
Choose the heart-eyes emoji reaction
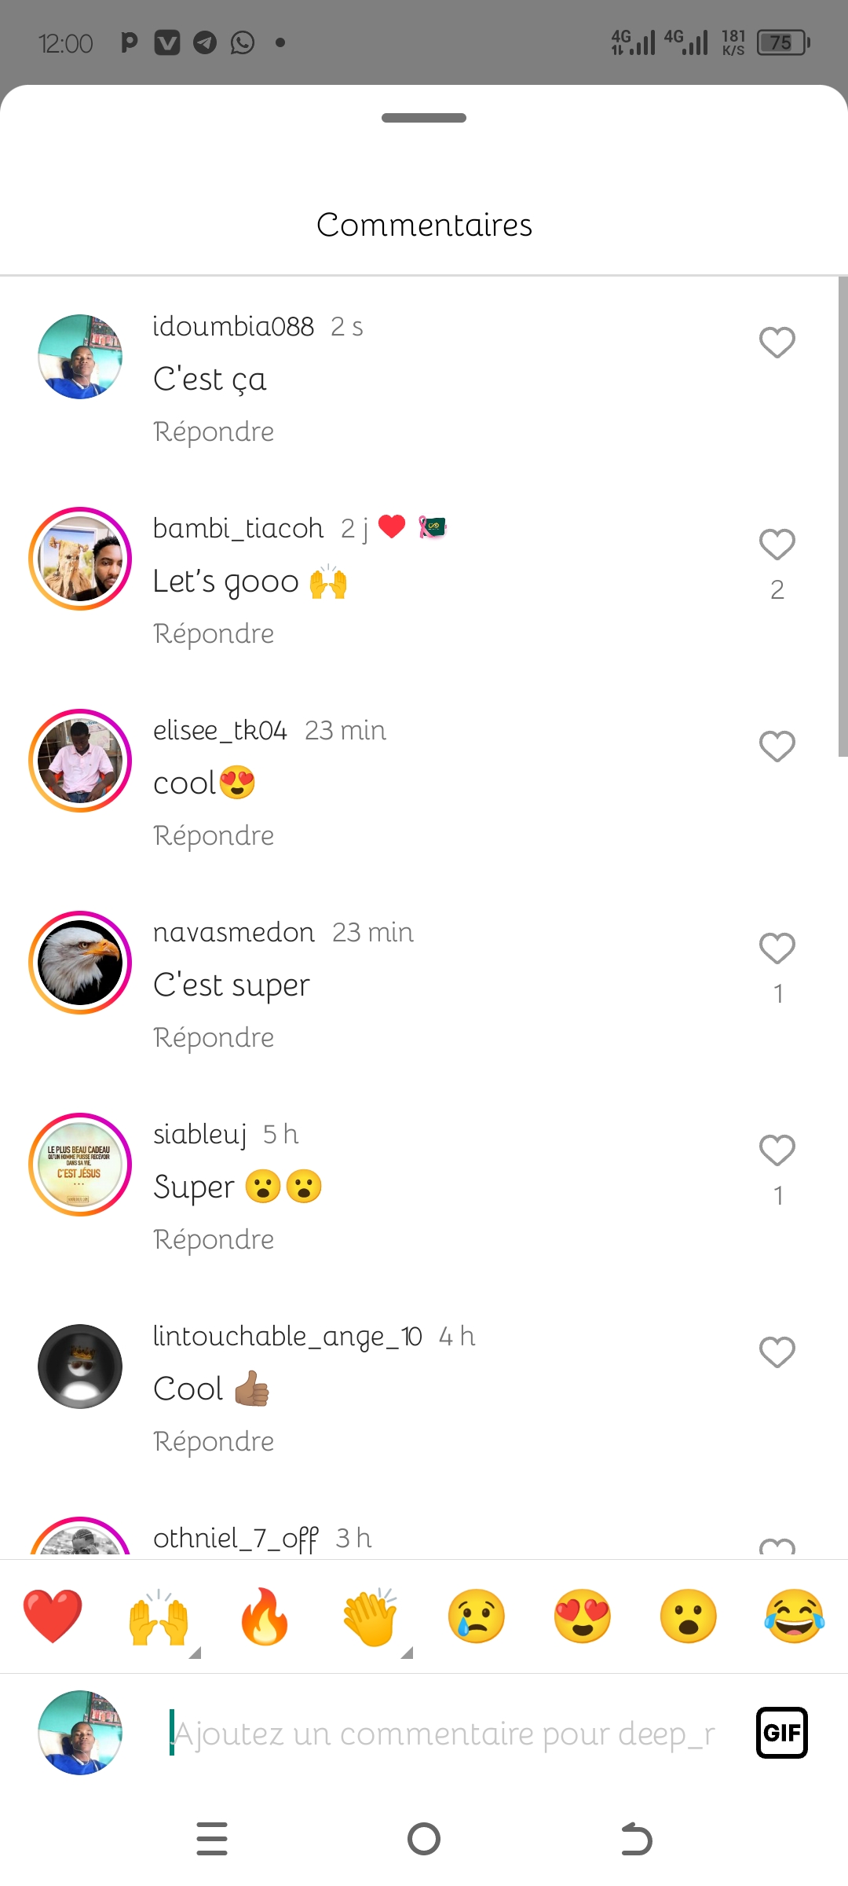coord(583,1616)
